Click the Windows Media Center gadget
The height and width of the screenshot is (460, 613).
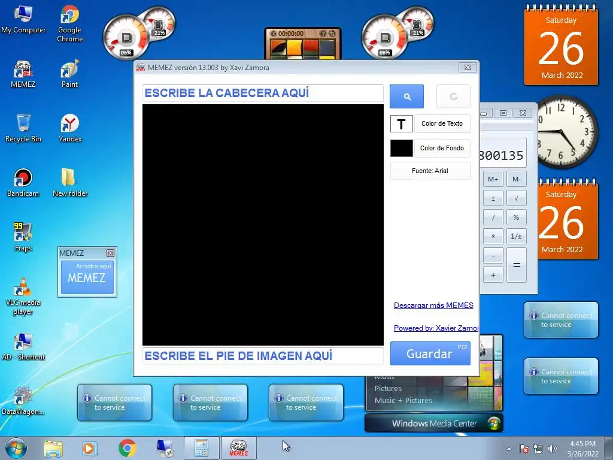(x=434, y=423)
